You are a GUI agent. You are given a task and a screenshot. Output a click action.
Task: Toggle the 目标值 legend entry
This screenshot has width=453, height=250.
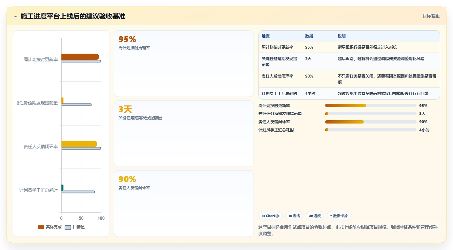click(75, 227)
